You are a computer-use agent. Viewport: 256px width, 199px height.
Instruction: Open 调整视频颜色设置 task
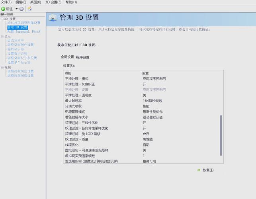[21, 71]
